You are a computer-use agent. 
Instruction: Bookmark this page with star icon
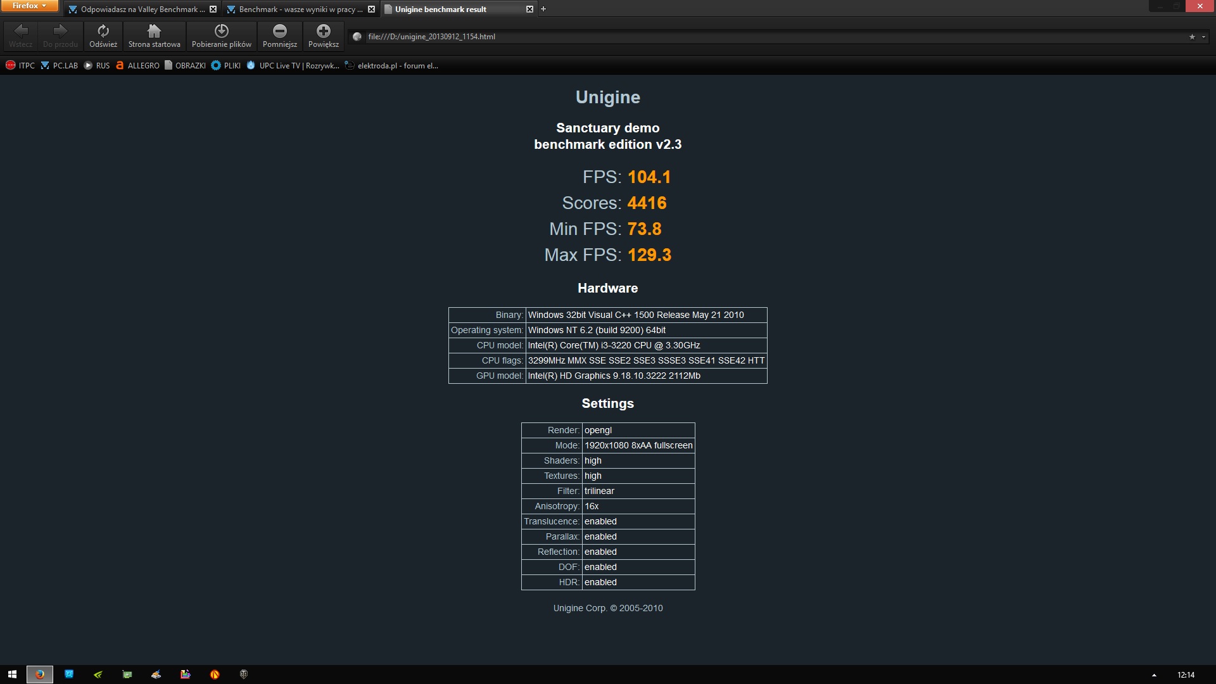[x=1191, y=37]
